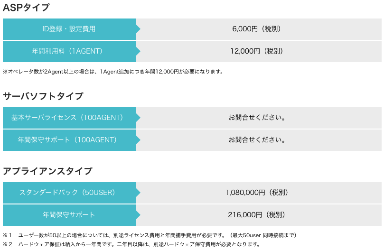Click the note about 2Agent以上 operators

113,72
